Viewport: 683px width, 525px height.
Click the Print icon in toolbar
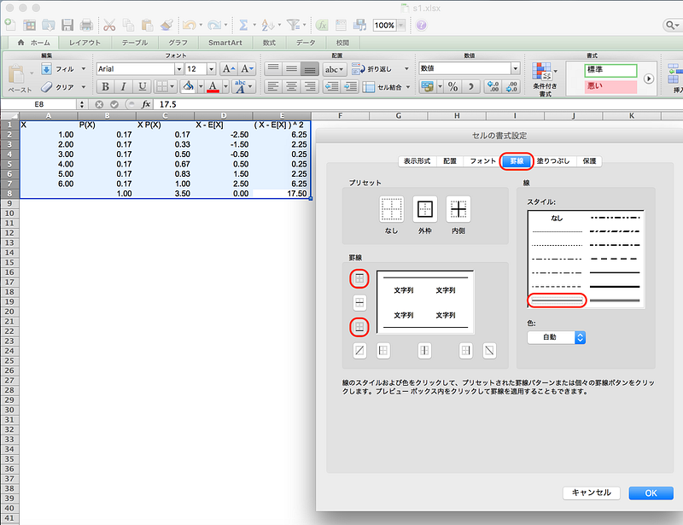click(86, 25)
